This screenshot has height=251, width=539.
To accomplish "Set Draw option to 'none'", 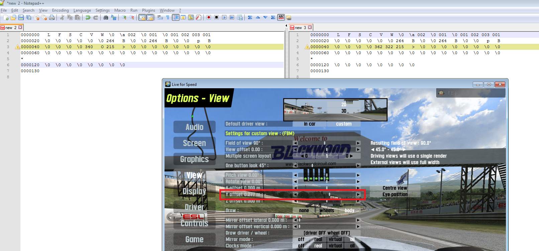I will (x=304, y=211).
